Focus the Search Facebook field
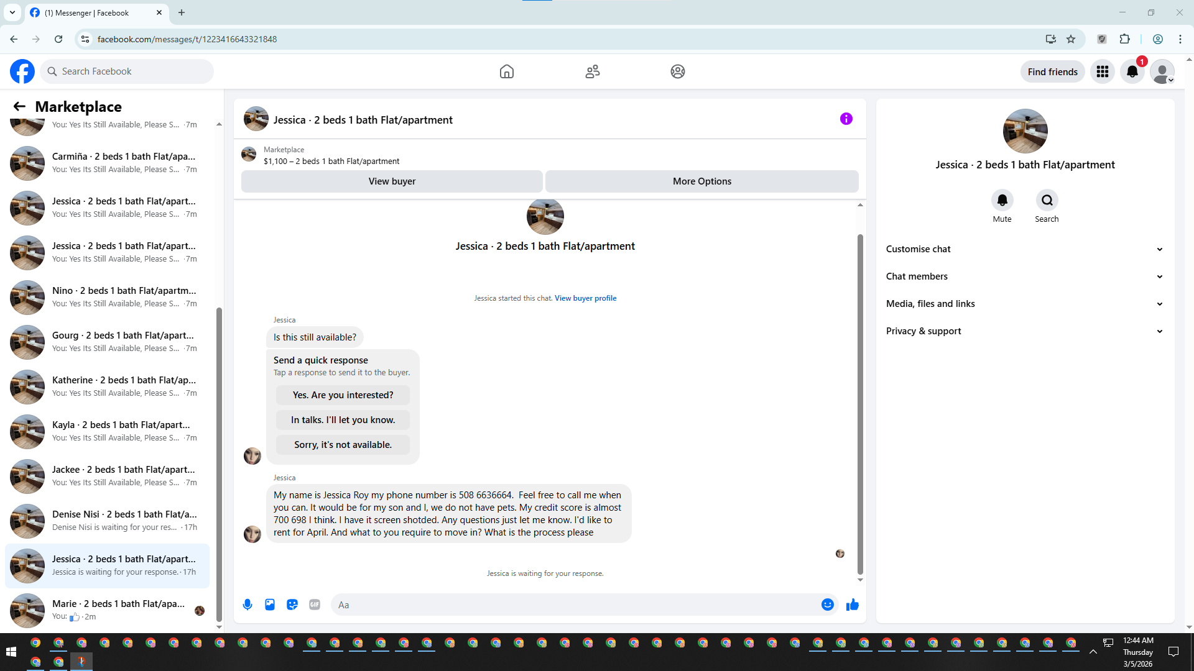This screenshot has height=671, width=1194. point(127,71)
